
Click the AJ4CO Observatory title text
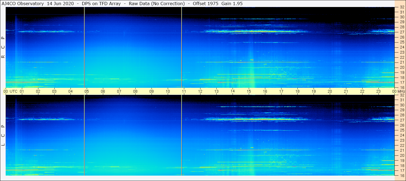[23, 4]
